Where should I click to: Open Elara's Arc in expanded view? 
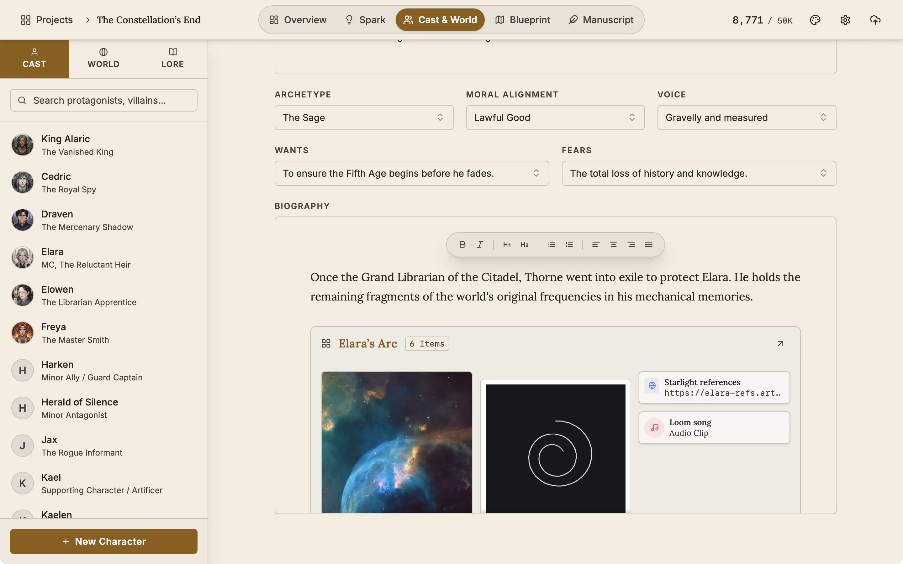[780, 343]
